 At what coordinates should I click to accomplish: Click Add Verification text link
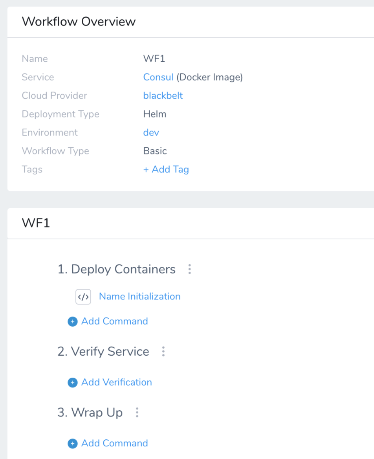click(116, 382)
